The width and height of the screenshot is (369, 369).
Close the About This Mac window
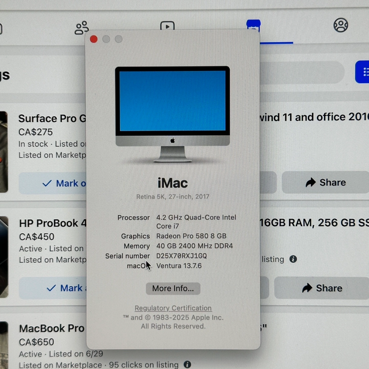point(94,39)
